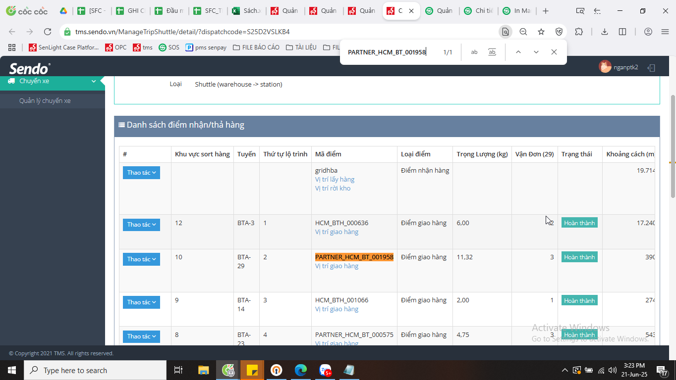Click Hoàn thành status for PARTNER_HCM_BT_001958
676x380 pixels.
(579, 257)
